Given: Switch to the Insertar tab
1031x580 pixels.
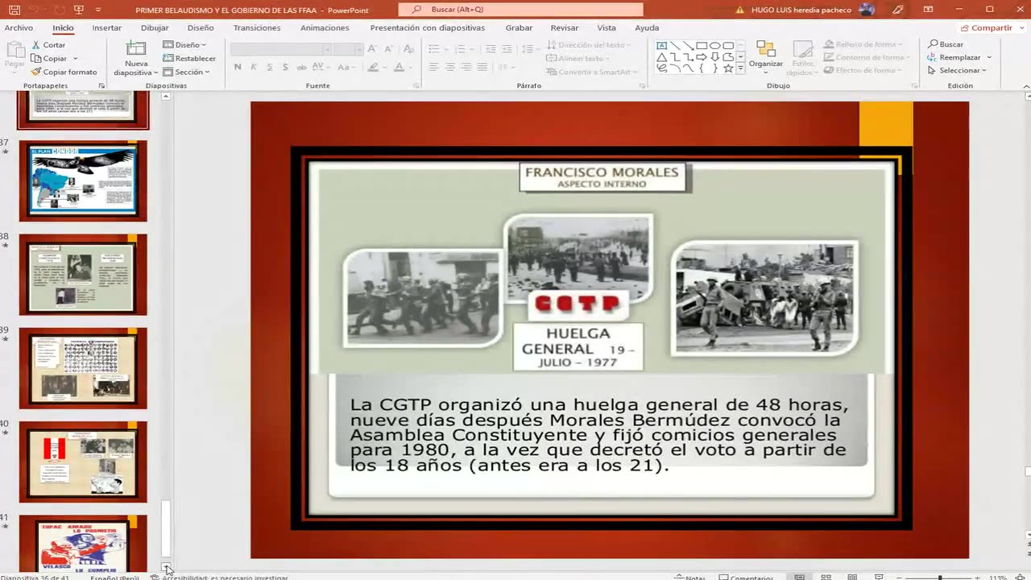Looking at the screenshot, I should point(106,27).
